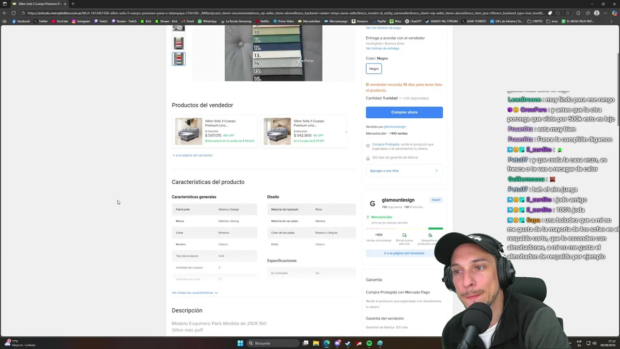
Task: Close the Sillon Sofa browser tab
Action: (x=65, y=4)
